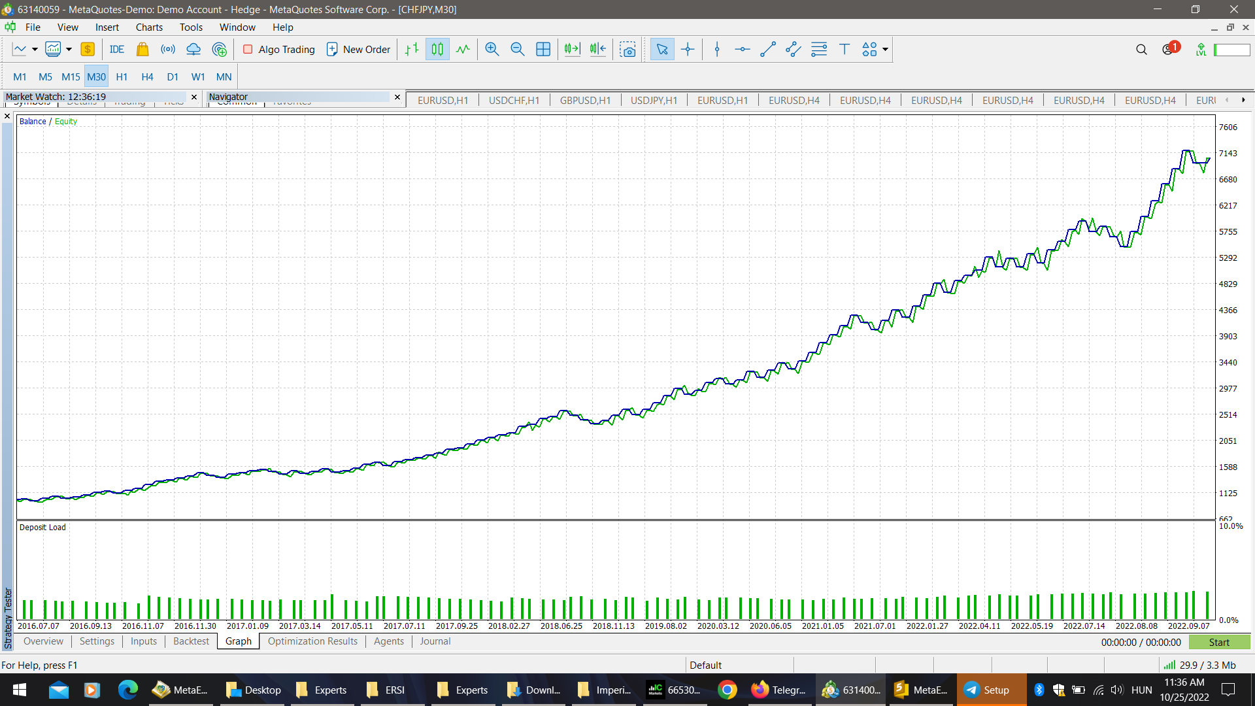Screen dimensions: 1255x706
Task: Switch chart to bar chart mode
Action: point(412,49)
